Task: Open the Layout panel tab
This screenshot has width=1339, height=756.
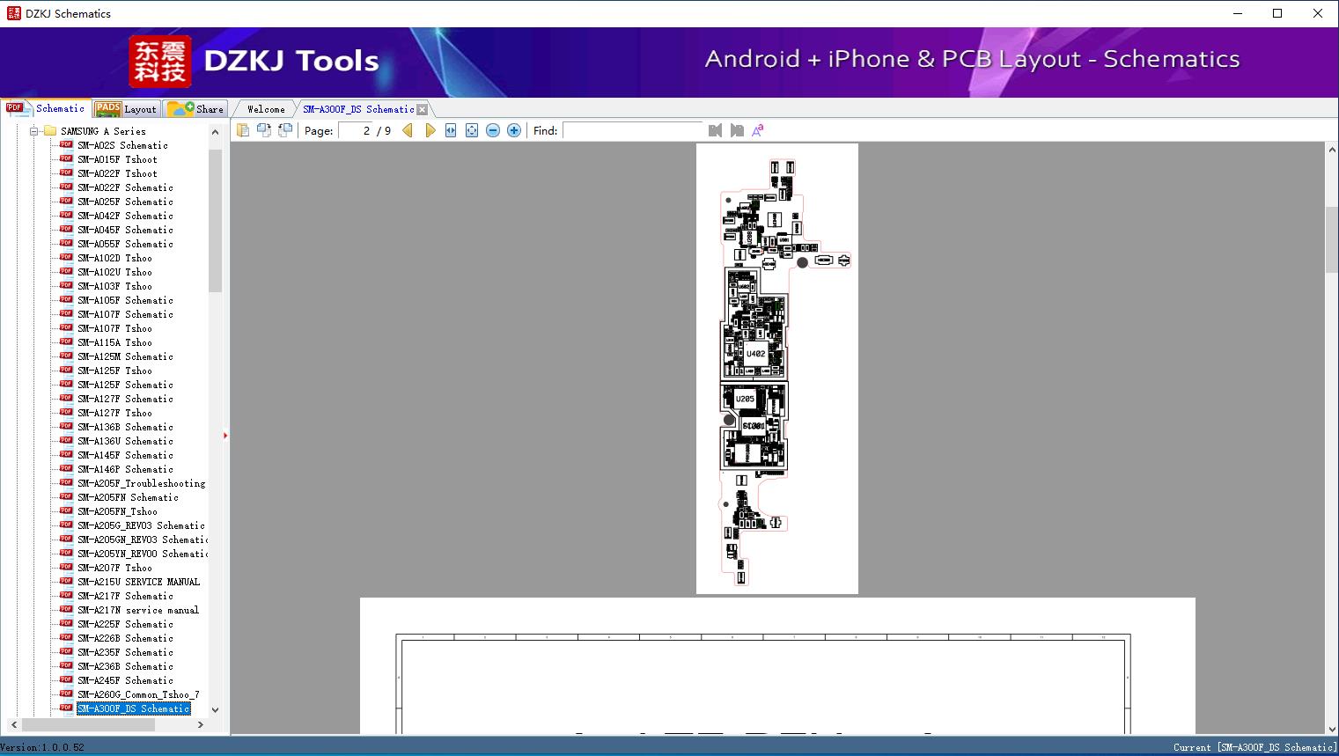Action: click(x=126, y=109)
